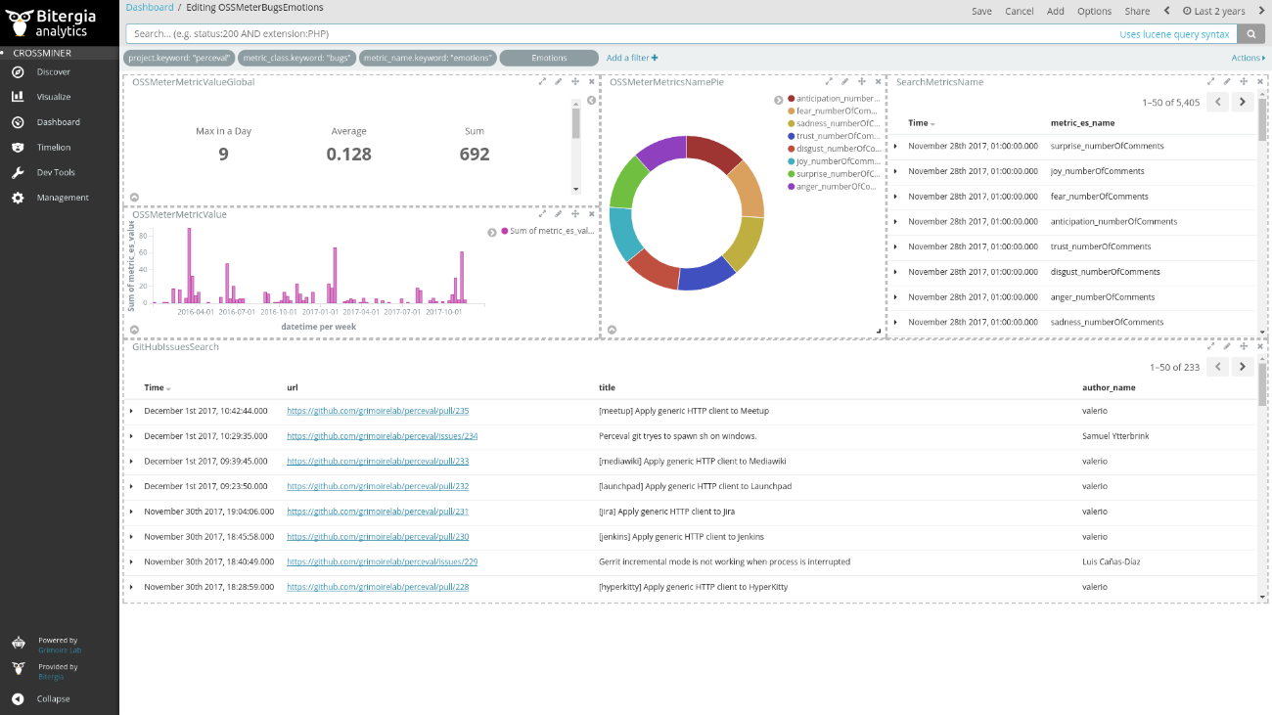Image resolution: width=1272 pixels, height=715 pixels.
Task: Toggle the metric_class.keyword bugs filter
Action: [296, 58]
